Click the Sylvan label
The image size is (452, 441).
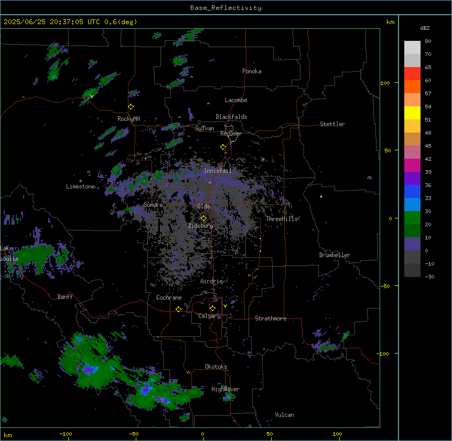click(x=205, y=128)
